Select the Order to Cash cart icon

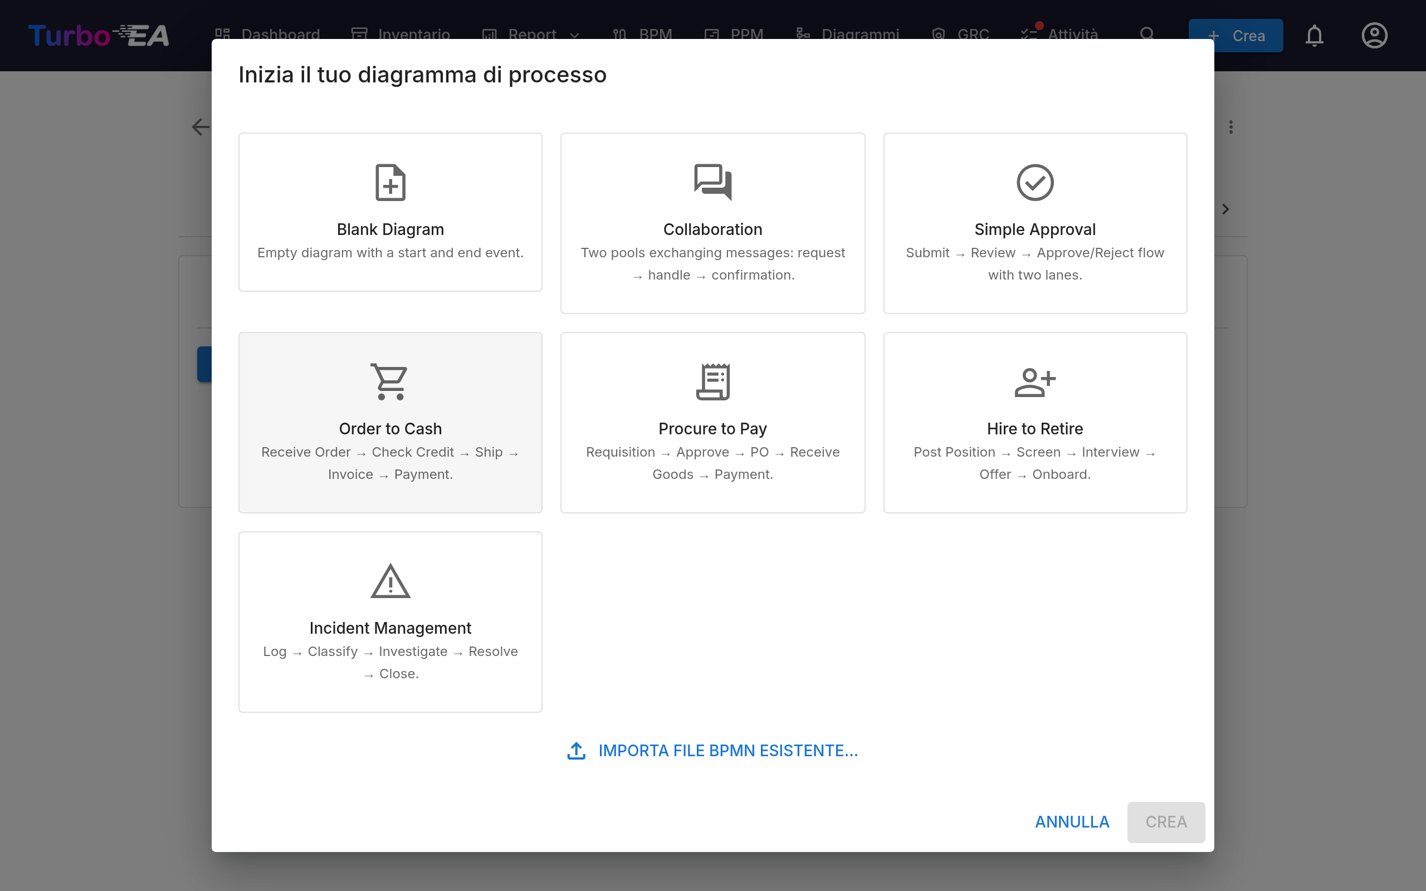tap(390, 382)
